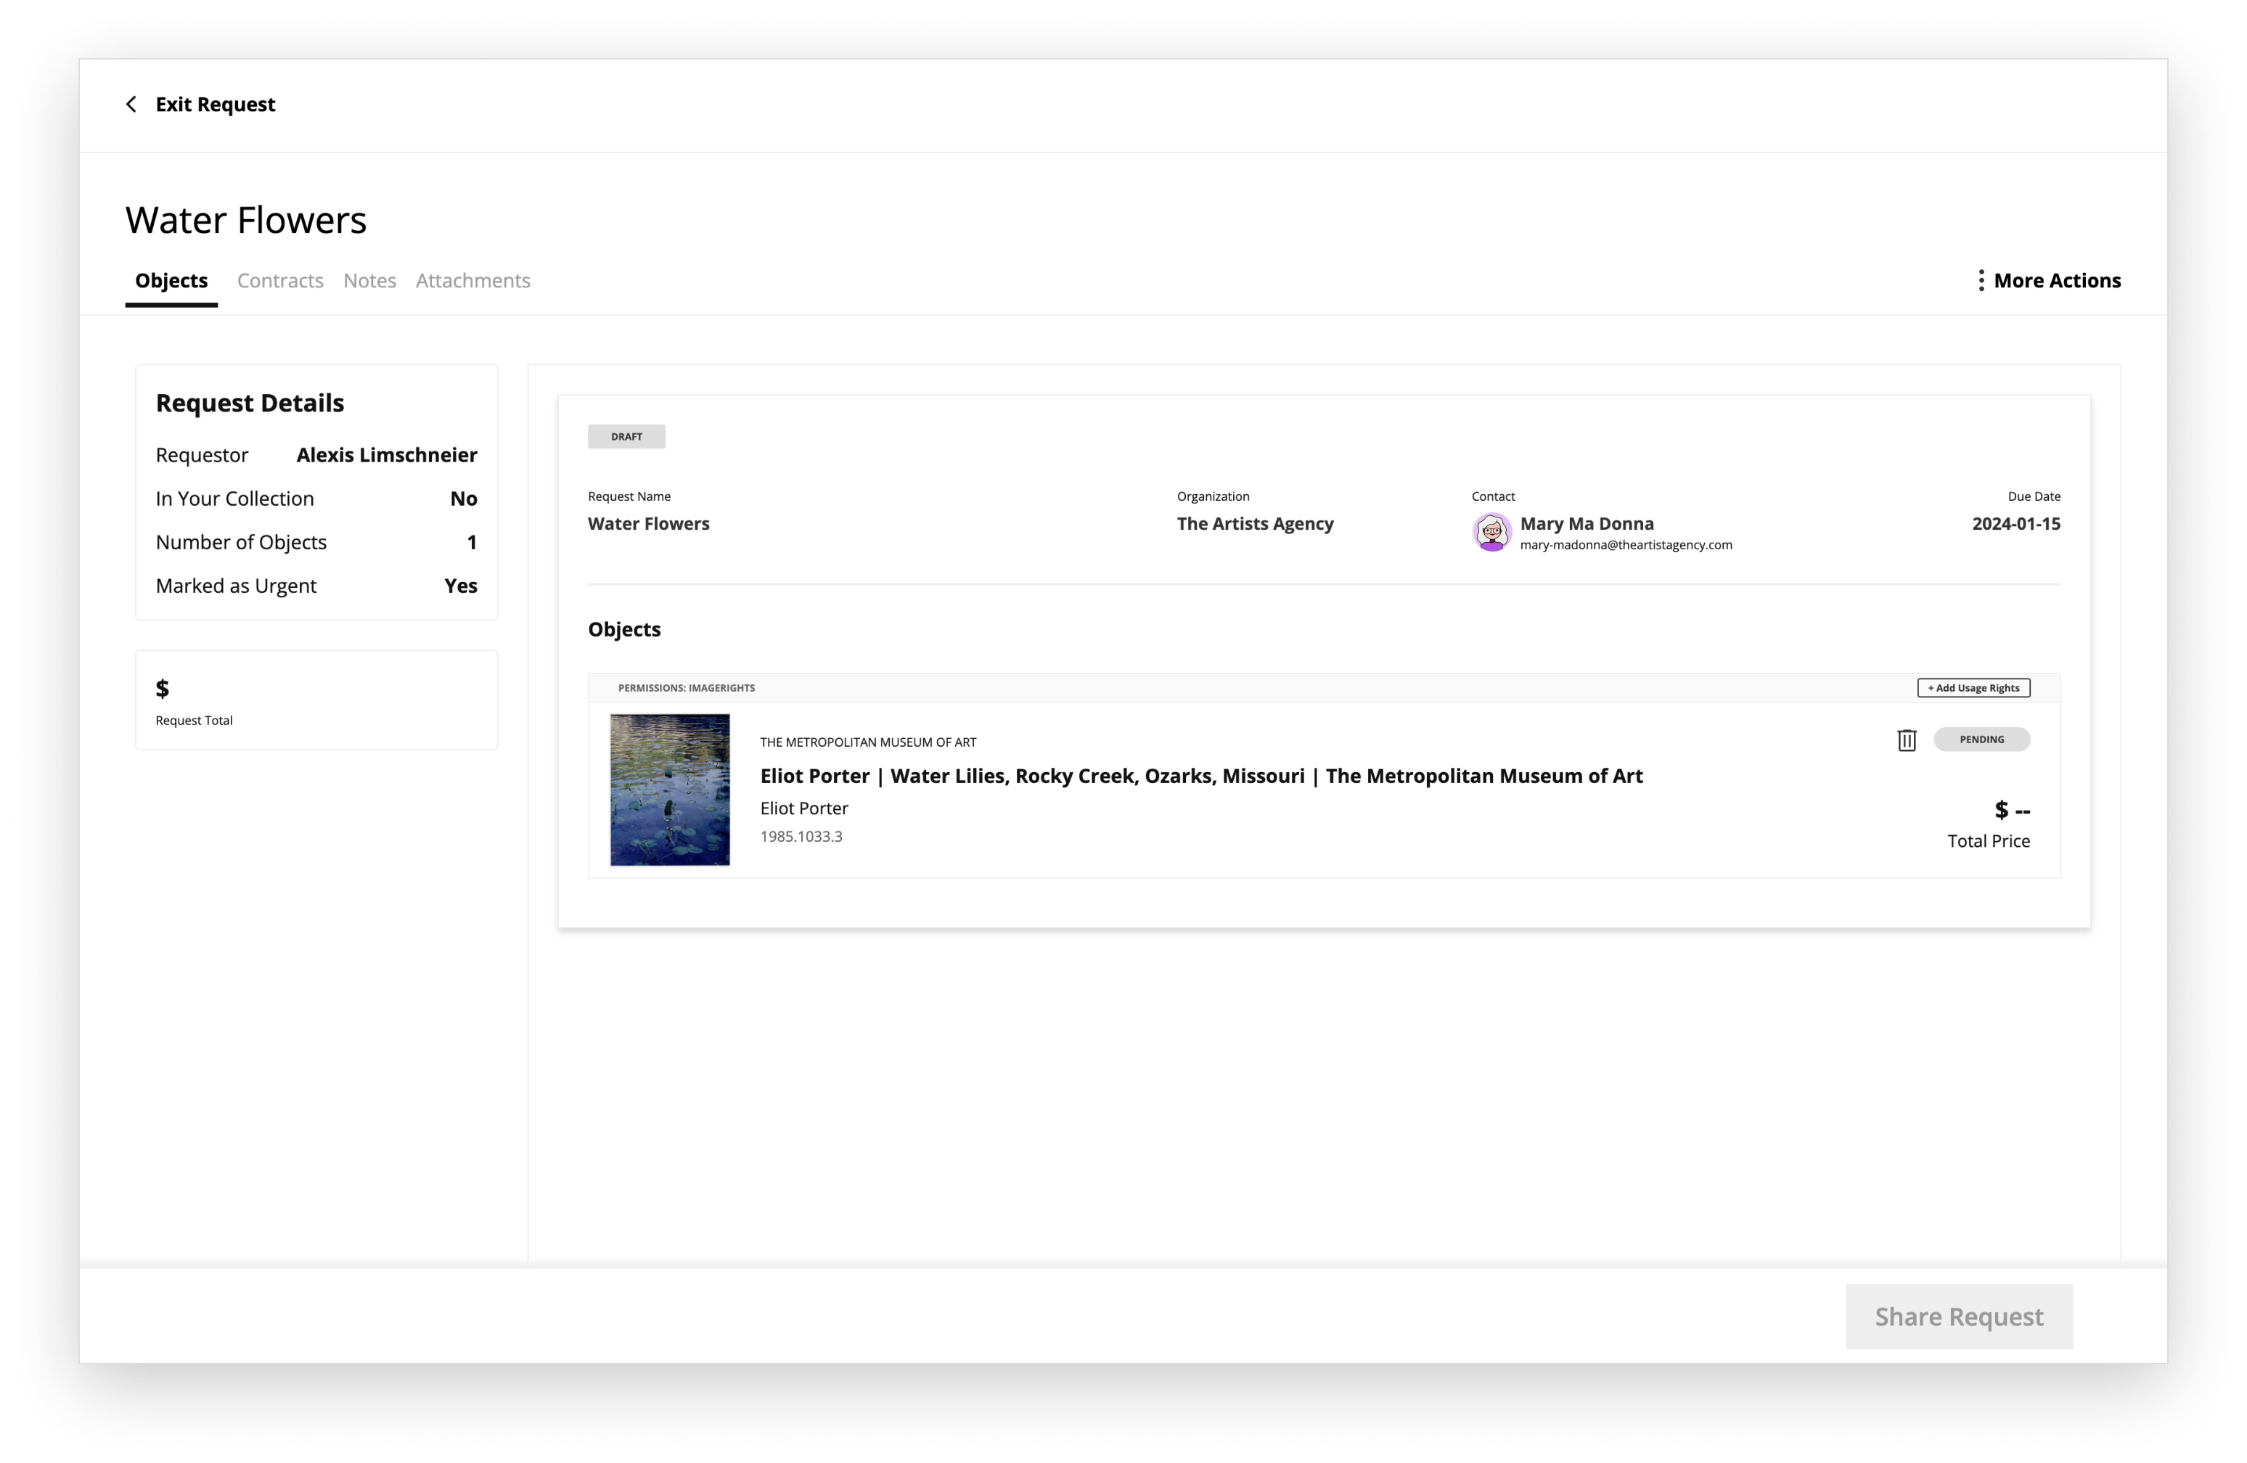The image size is (2247, 1463).
Task: Click The Artists Agency organization name
Action: click(1254, 524)
